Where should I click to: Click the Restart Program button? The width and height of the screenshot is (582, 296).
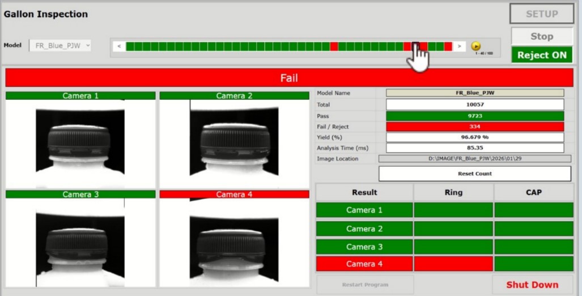pos(365,285)
